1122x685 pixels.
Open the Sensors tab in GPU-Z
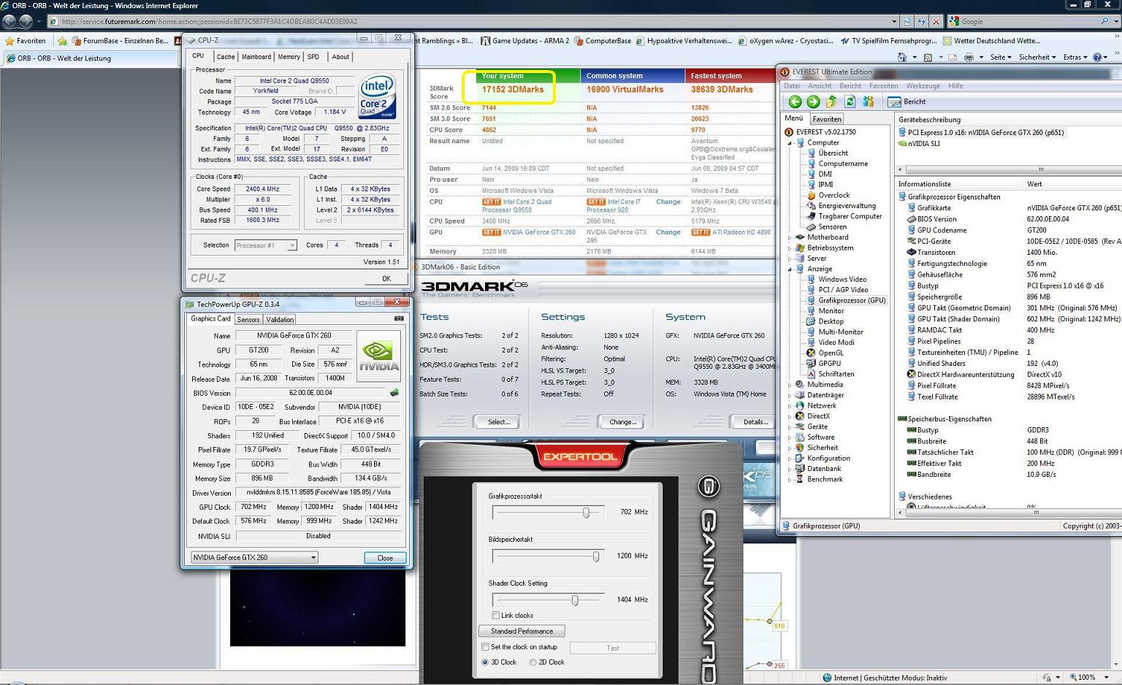tap(248, 319)
